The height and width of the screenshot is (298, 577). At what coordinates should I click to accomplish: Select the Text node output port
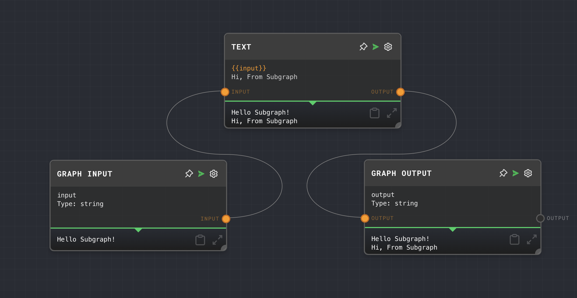click(400, 92)
